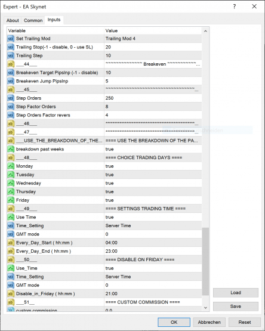The image size is (265, 331).
Task: Click the vertical scrollbar thumb
Action: [x=205, y=261]
